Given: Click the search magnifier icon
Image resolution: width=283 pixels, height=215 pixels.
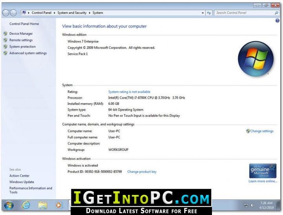Looking at the screenshot, I should (x=276, y=13).
